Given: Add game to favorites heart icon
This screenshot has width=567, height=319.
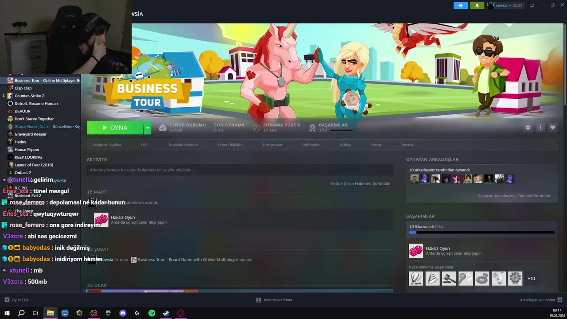Looking at the screenshot, I should pos(553,128).
